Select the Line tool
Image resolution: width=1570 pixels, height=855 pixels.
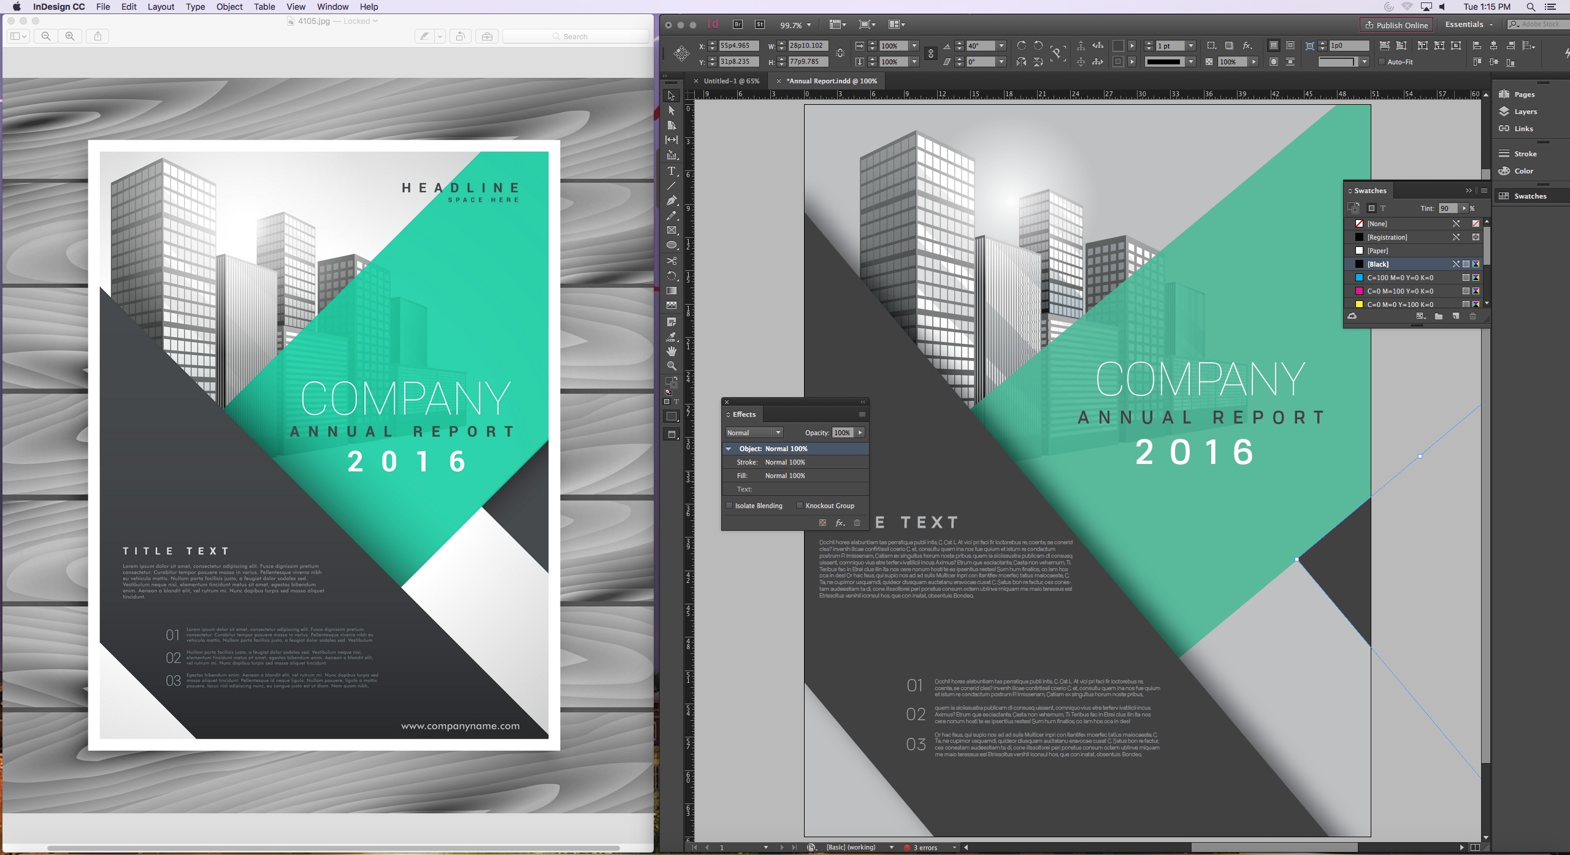(x=672, y=186)
